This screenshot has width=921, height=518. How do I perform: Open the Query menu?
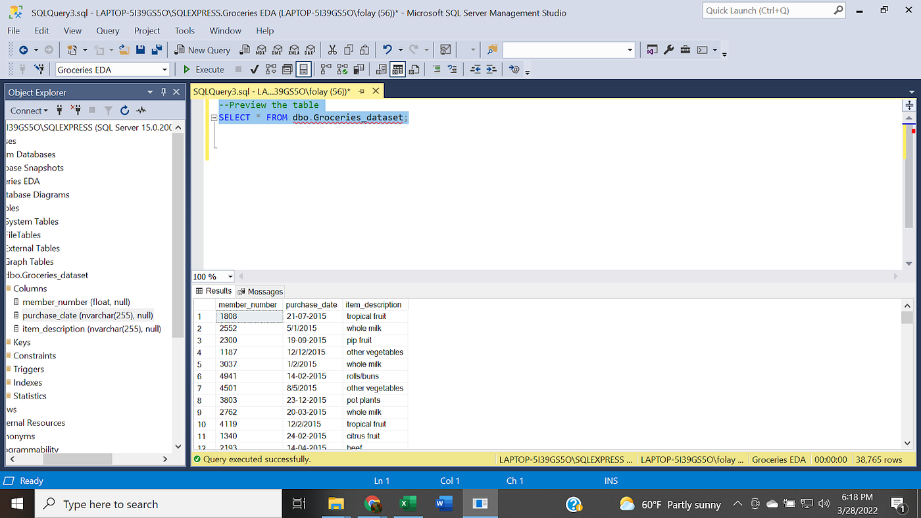tap(107, 30)
